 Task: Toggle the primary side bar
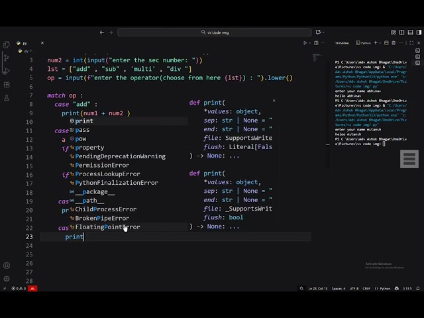(x=402, y=32)
